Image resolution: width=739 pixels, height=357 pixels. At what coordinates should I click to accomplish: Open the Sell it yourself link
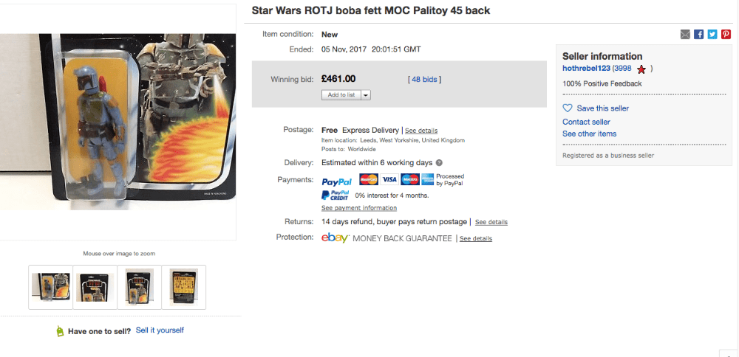[x=160, y=330]
